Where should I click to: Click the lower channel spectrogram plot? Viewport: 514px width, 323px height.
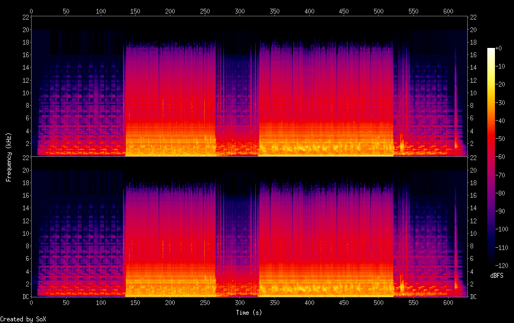(x=249, y=227)
